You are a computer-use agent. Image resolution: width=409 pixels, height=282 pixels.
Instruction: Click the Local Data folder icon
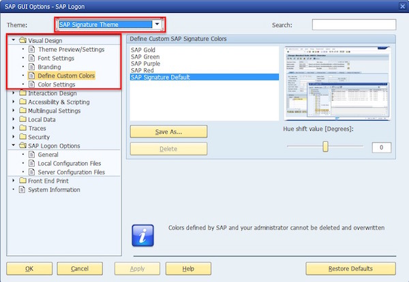click(22, 119)
